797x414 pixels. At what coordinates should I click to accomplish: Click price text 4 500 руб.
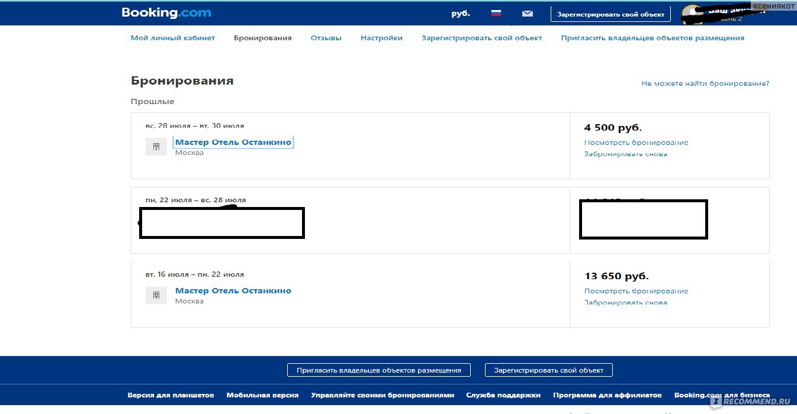613,128
